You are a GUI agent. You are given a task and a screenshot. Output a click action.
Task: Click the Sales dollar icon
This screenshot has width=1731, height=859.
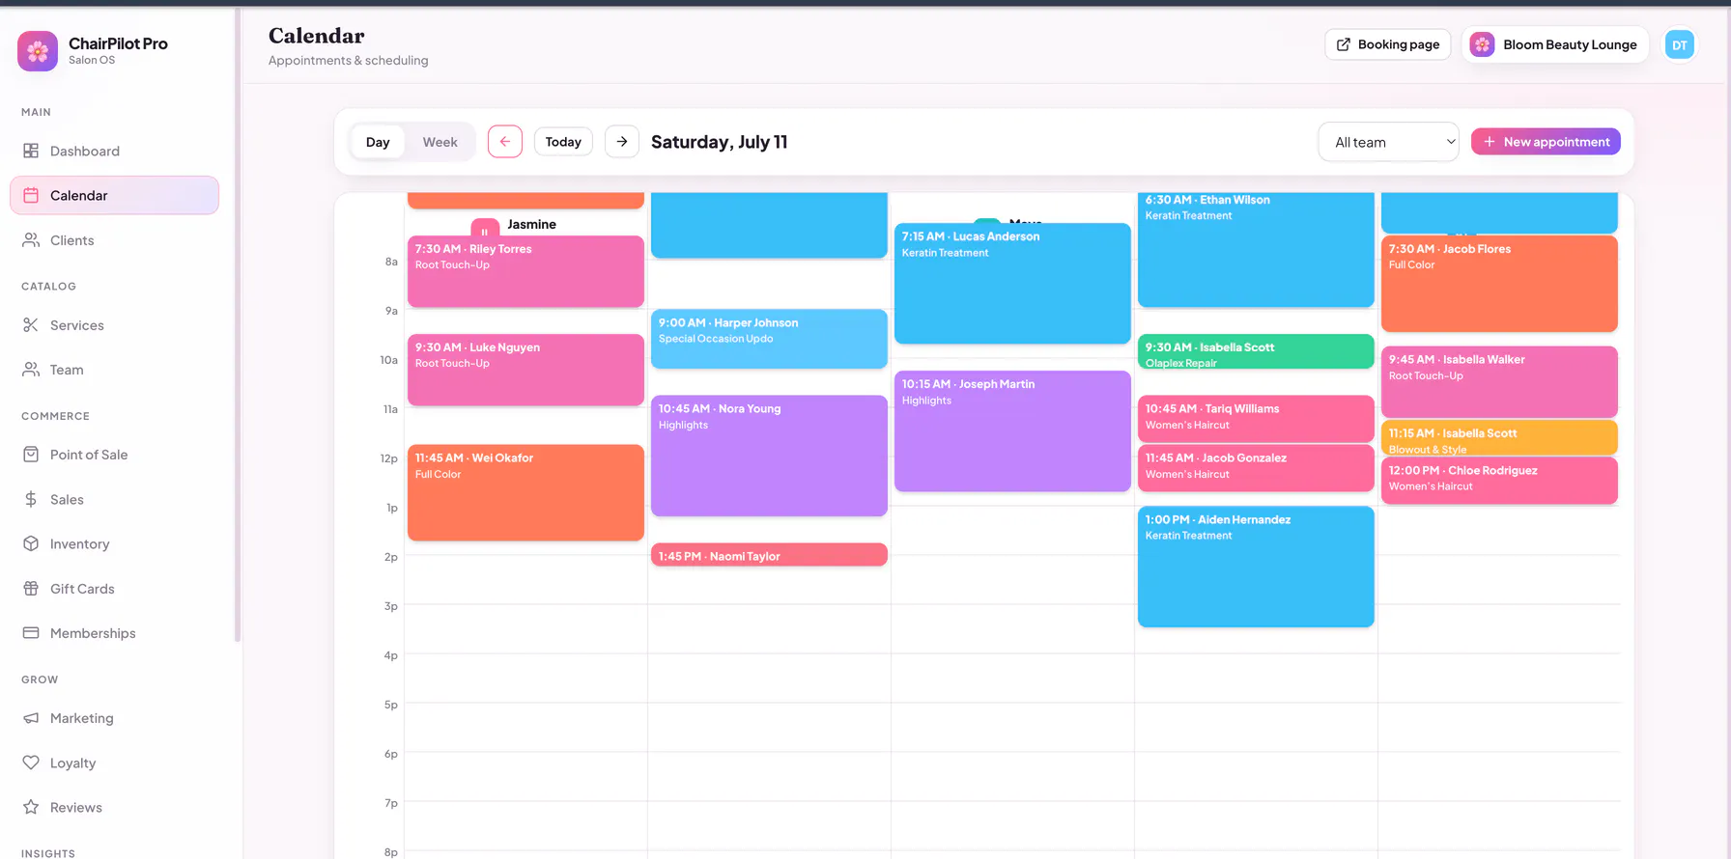[x=31, y=499]
